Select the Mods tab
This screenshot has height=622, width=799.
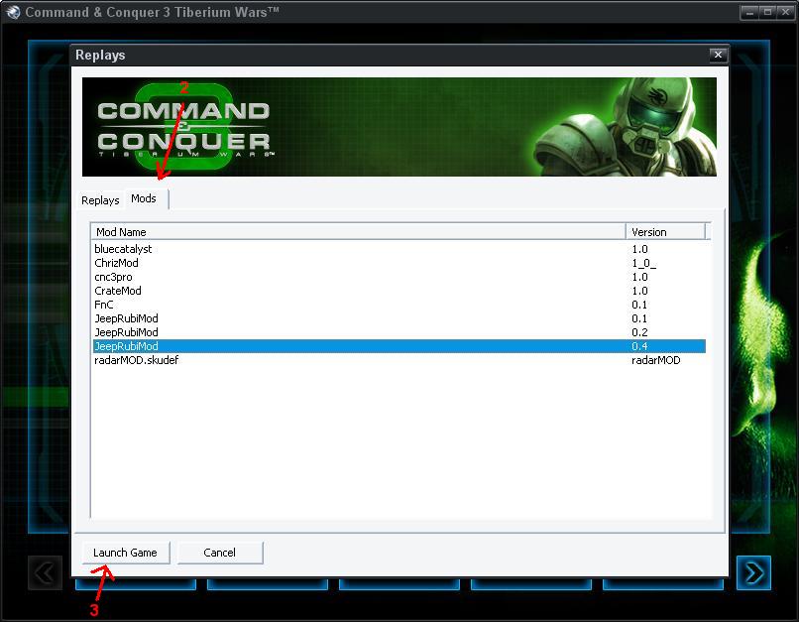144,198
